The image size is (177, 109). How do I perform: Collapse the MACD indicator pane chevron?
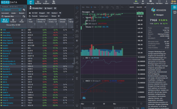[83, 81]
